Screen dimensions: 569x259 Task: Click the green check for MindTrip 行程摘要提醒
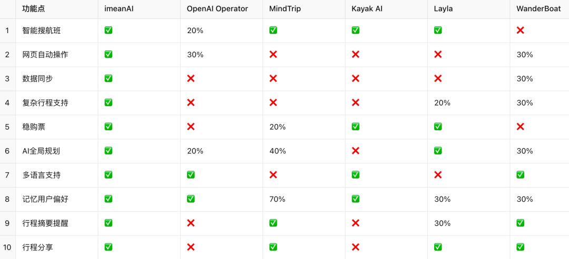pyautogui.click(x=273, y=223)
